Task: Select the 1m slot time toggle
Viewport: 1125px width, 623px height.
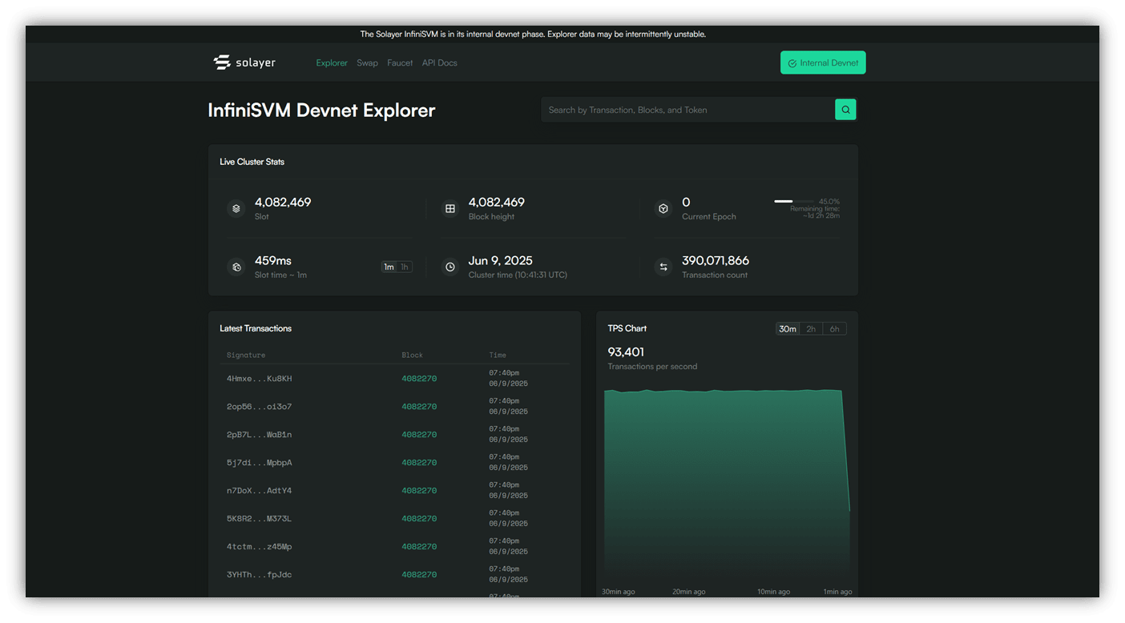Action: (389, 267)
